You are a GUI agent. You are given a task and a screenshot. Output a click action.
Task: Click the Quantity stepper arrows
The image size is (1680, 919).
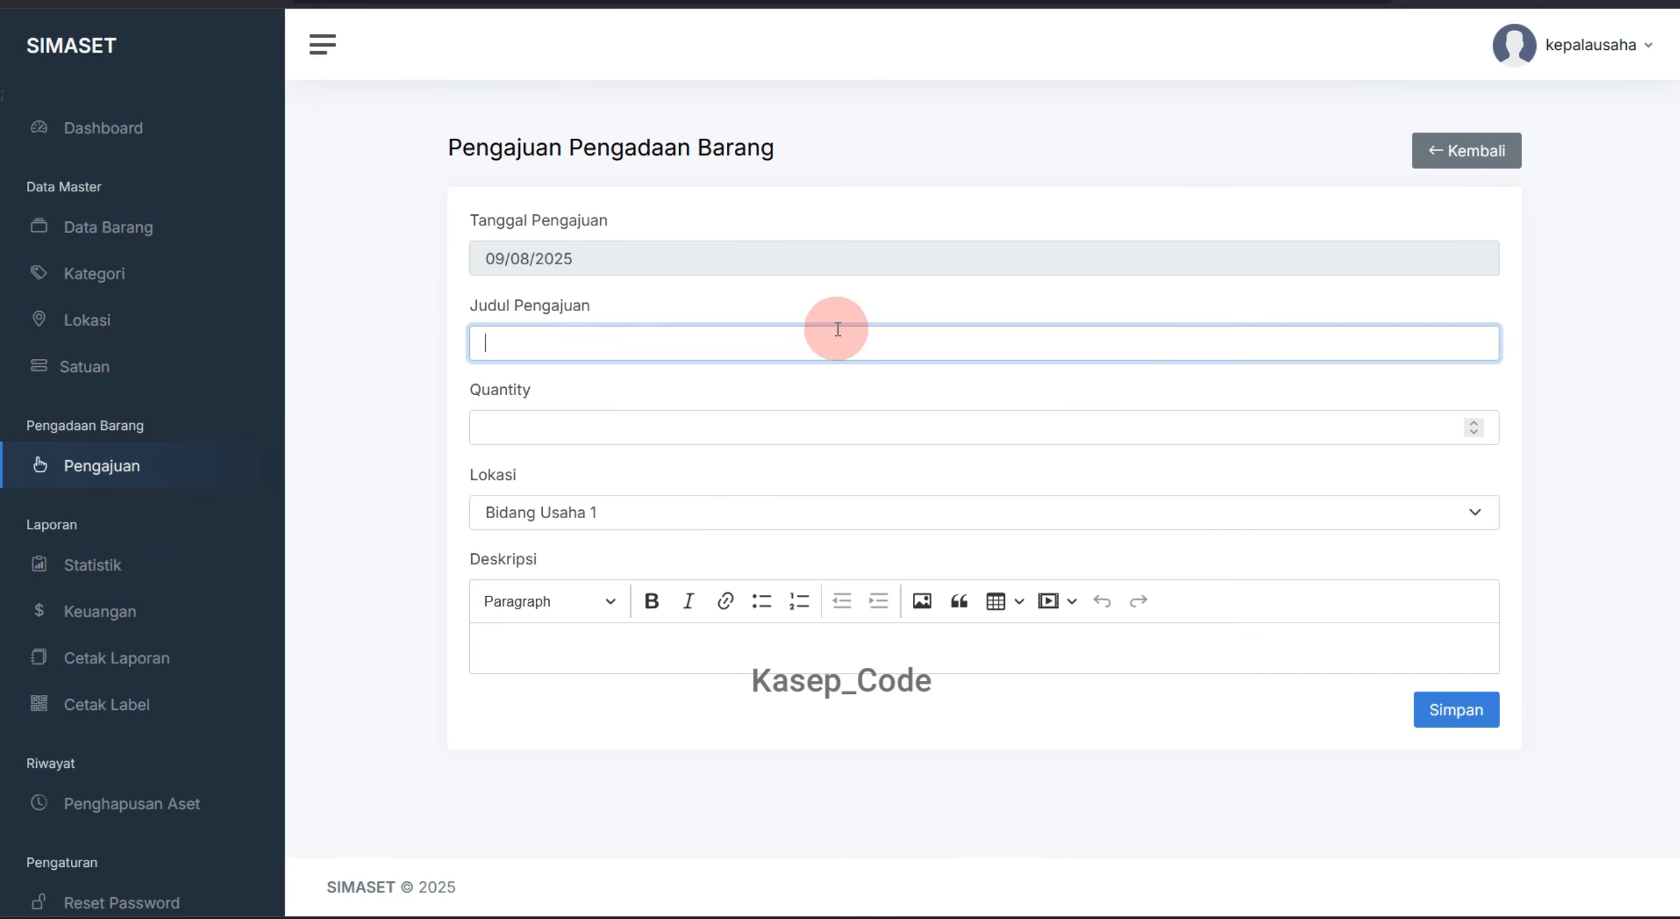(x=1473, y=427)
